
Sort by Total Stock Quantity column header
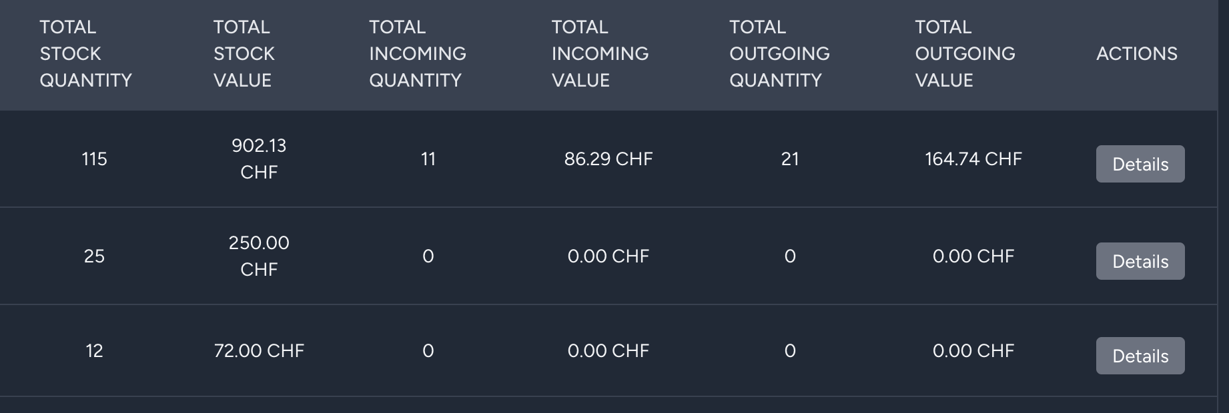[85, 53]
